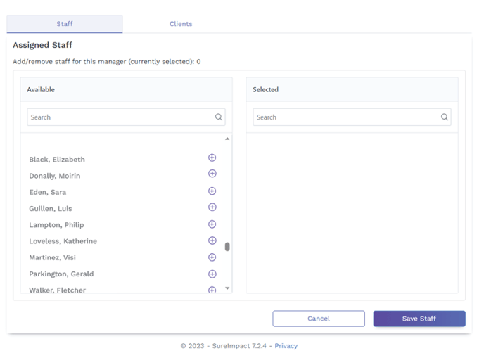Add Guillen, Luis using plus icon
484x353 pixels.
click(212, 207)
